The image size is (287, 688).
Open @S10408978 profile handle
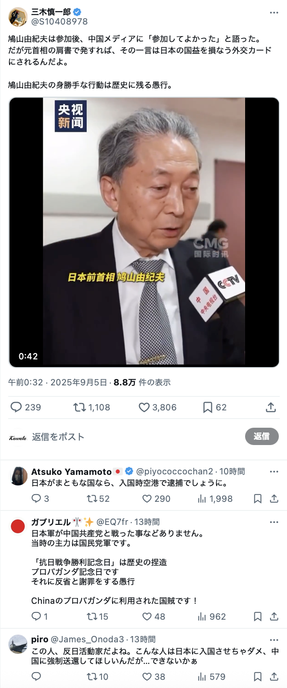point(59,22)
